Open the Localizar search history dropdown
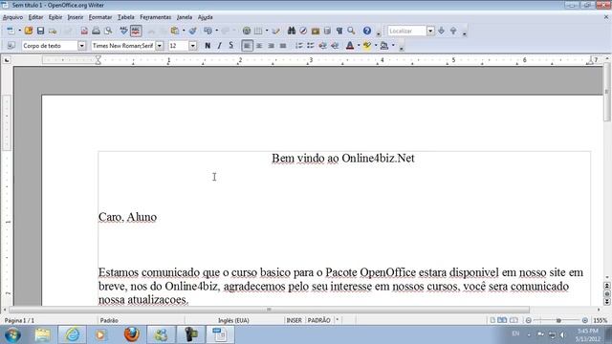612x344 pixels. coord(430,31)
